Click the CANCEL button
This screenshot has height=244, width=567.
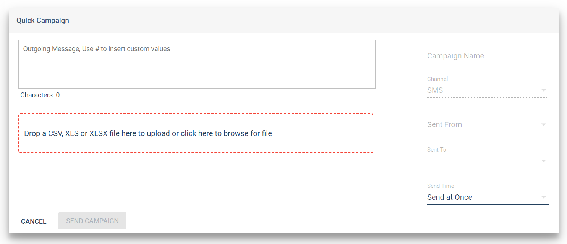[x=34, y=221]
